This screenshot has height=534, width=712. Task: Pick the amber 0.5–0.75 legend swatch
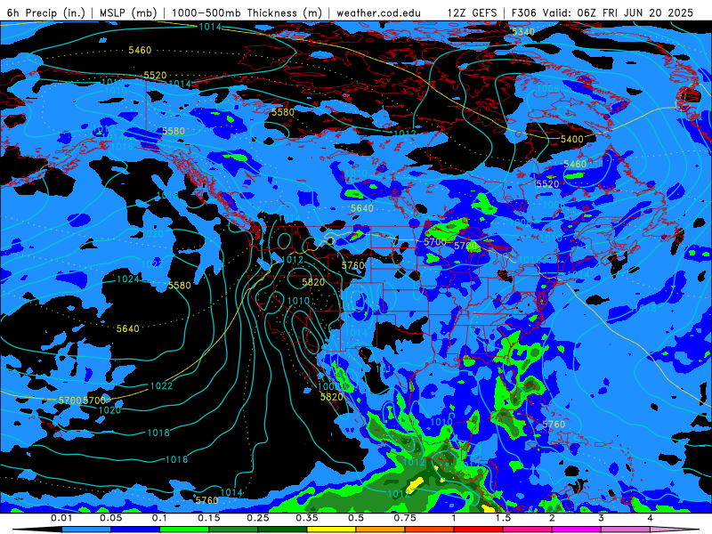(381, 530)
